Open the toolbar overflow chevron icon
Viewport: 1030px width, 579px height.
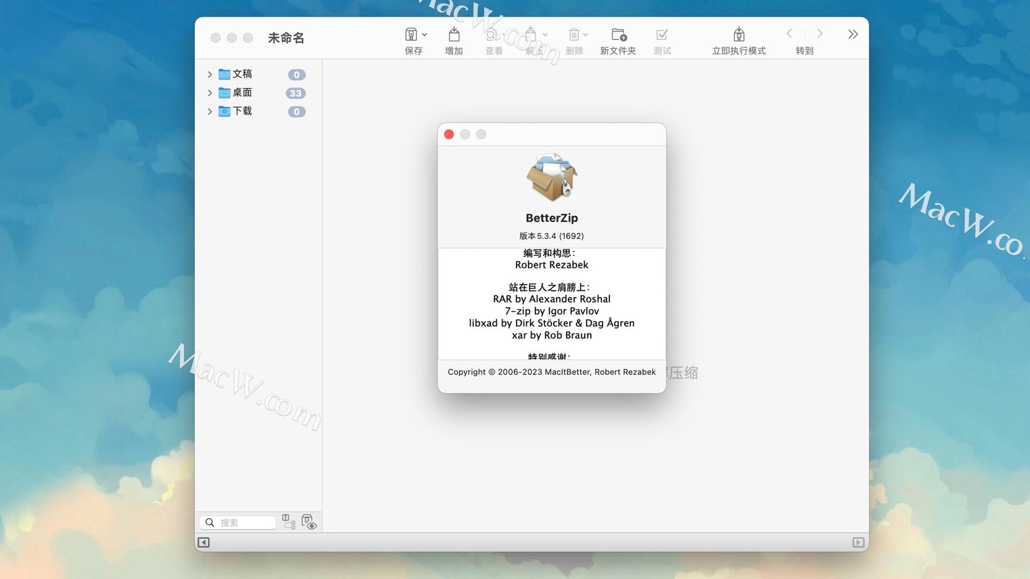[853, 34]
